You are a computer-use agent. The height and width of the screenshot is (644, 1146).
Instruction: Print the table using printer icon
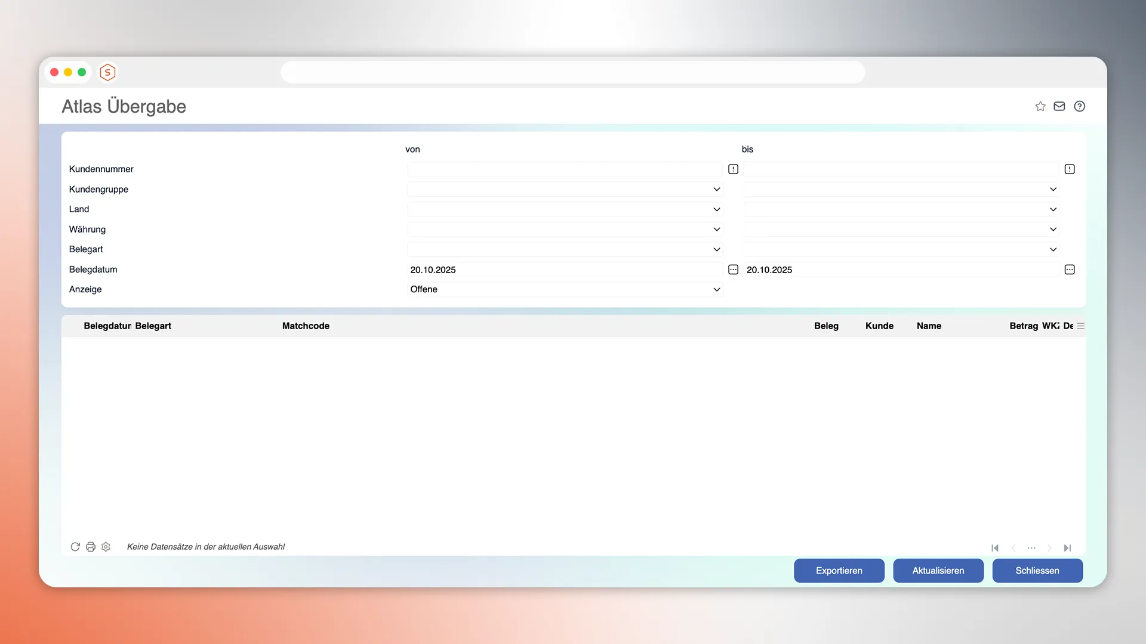click(x=91, y=547)
